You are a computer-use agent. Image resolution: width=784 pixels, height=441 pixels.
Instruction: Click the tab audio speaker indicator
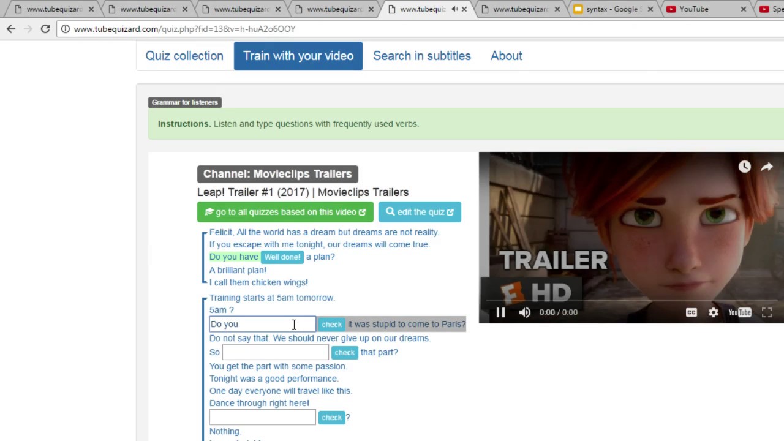pyautogui.click(x=454, y=9)
